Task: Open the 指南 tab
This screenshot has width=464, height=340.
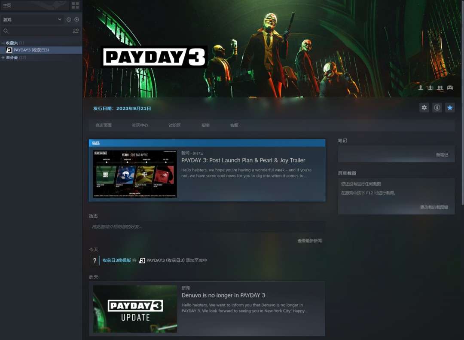Action: point(205,125)
